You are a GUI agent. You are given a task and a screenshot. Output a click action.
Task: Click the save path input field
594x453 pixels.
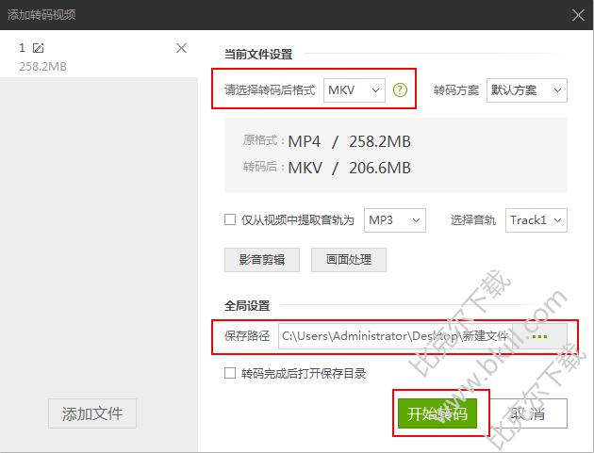[395, 336]
